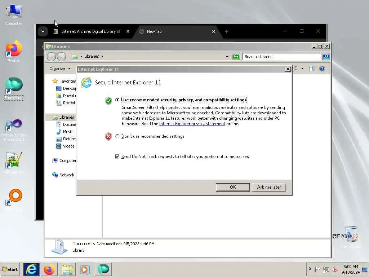Viewport: 369px width, 277px height.
Task: Uncheck Send Do Not Track requests checkbox
Action: pyautogui.click(x=117, y=157)
